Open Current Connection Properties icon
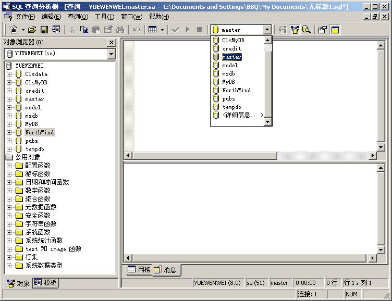Viewport: 392px width, 301px height. (x=323, y=30)
